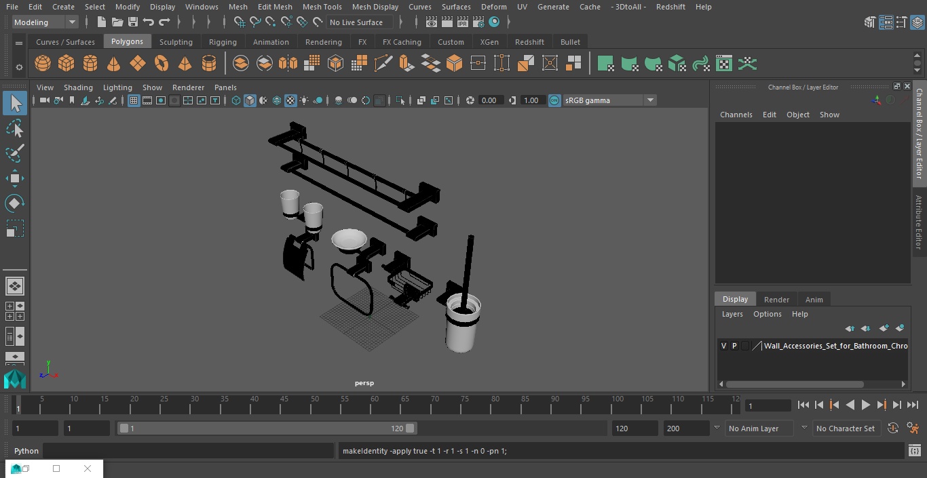The width and height of the screenshot is (927, 478).
Task: Activate the Lasso select tool
Action: (15, 128)
